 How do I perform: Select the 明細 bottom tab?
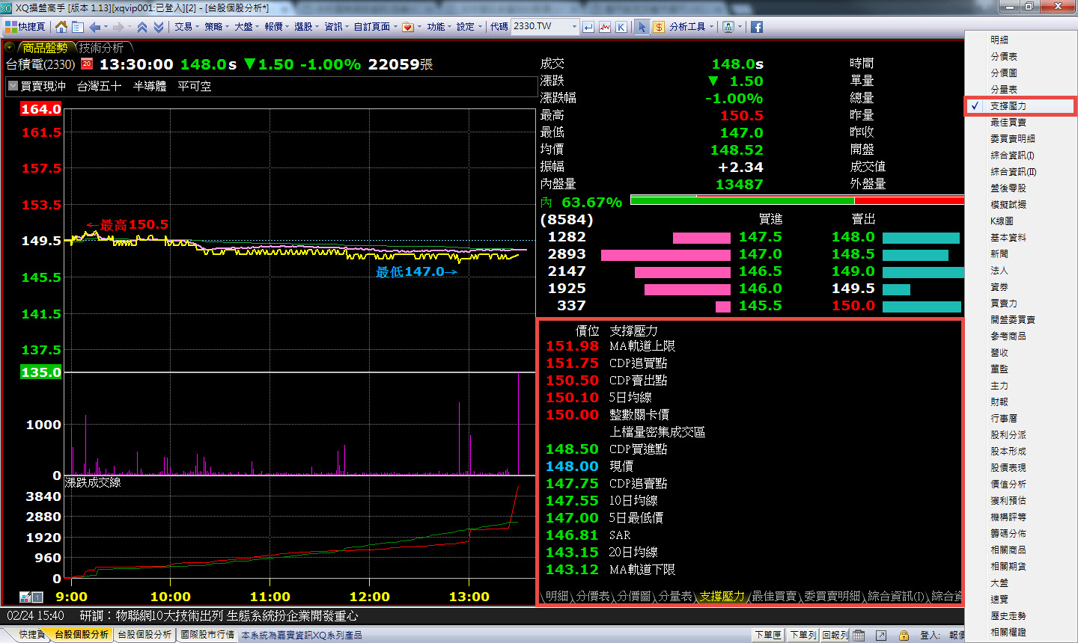(x=556, y=596)
